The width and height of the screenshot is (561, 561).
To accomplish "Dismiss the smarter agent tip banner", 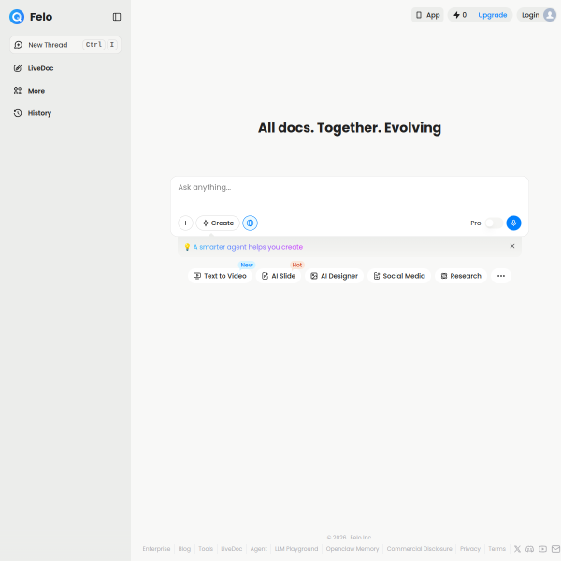I will (x=512, y=246).
